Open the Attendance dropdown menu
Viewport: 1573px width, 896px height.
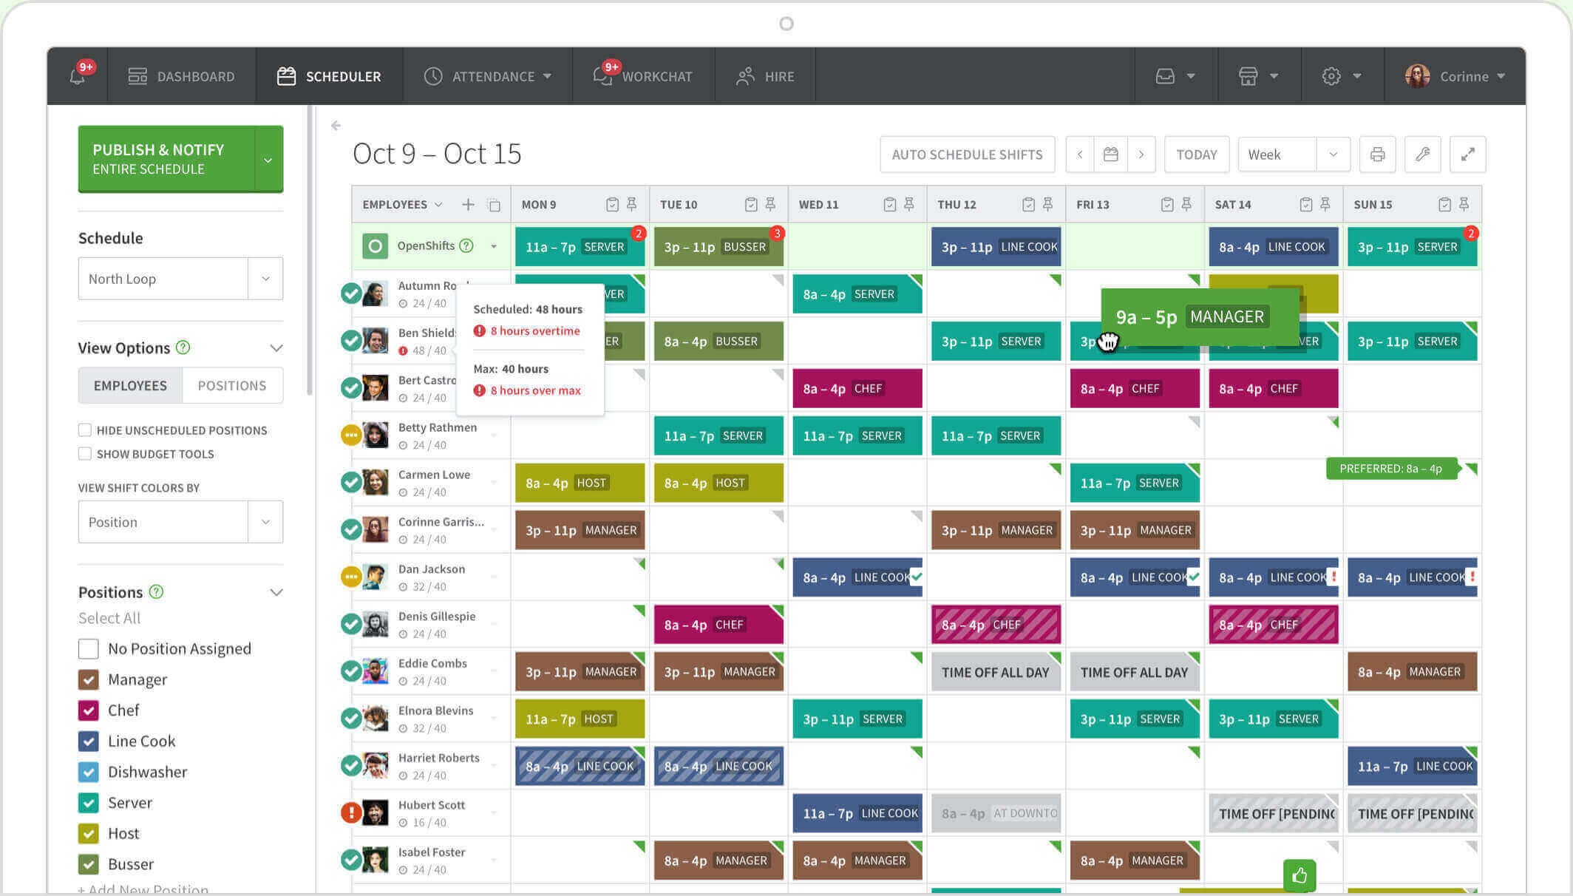492,75
